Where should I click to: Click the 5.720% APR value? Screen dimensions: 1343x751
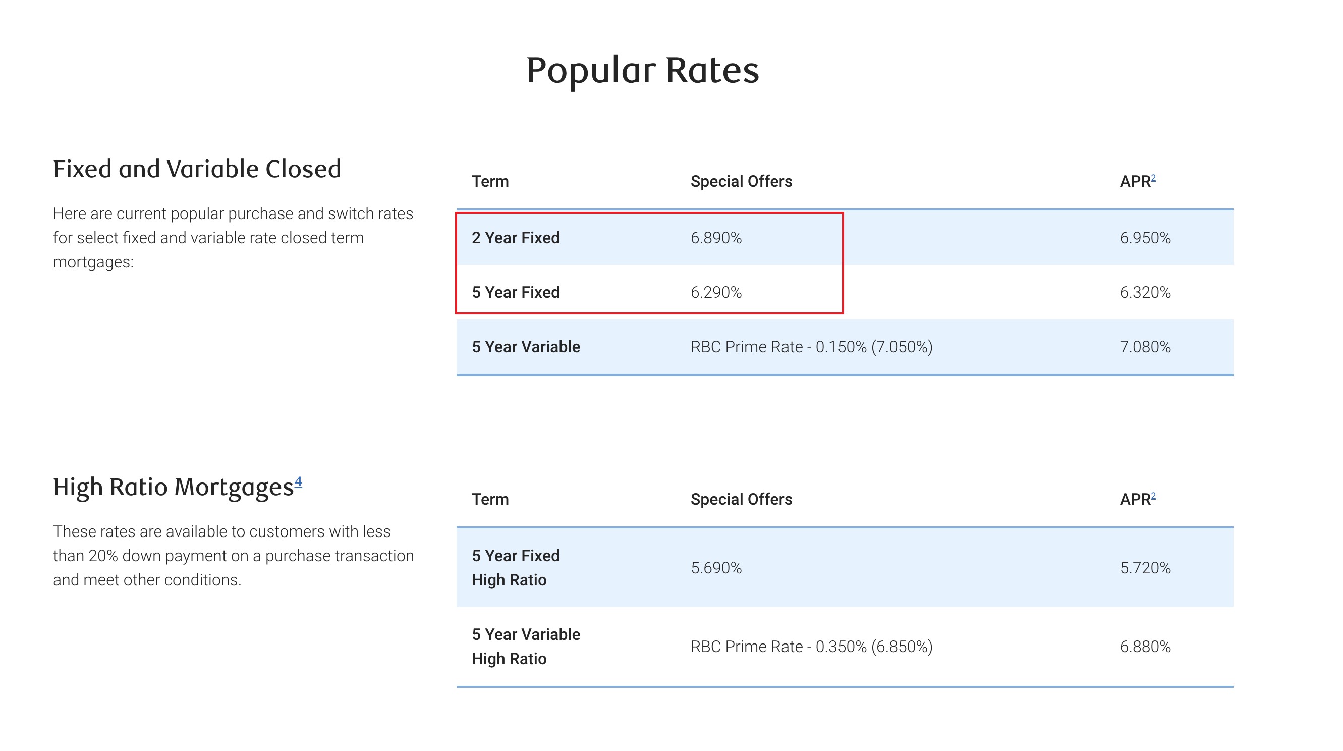[x=1145, y=568]
